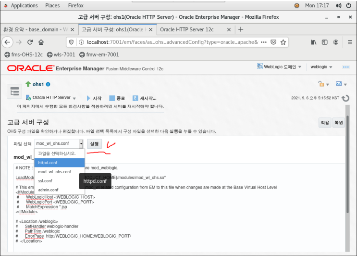The width and height of the screenshot is (357, 256).
Task: Open the change center lock menu
Action: pos(323,84)
